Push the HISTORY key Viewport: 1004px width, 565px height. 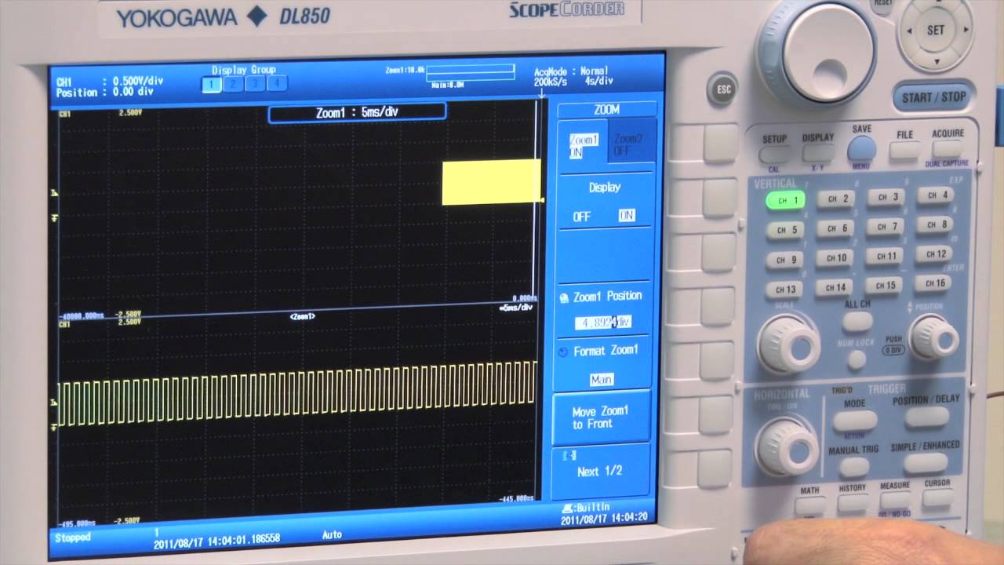click(853, 503)
